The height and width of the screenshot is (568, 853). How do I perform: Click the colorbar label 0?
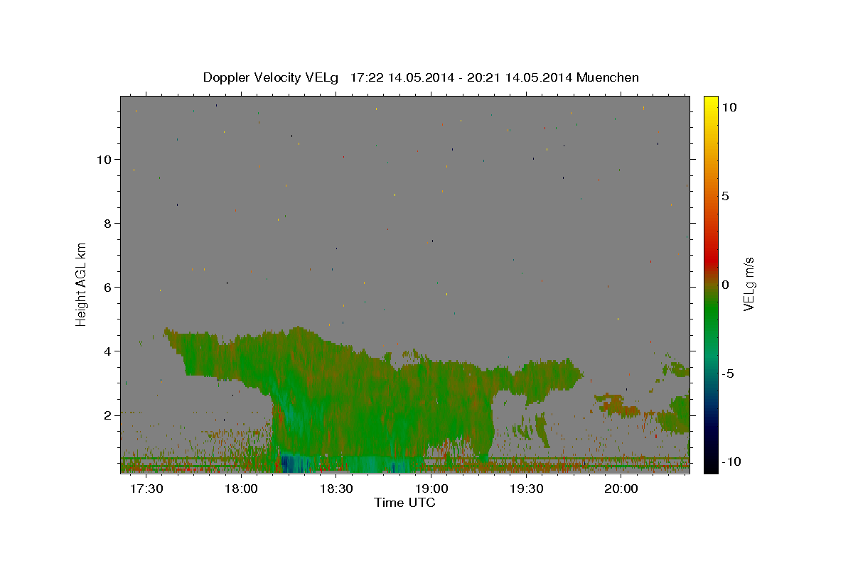[725, 285]
